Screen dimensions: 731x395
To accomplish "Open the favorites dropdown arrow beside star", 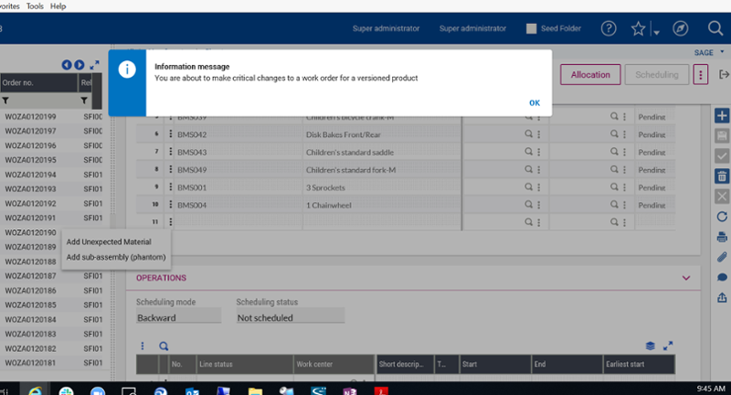I will (657, 33).
